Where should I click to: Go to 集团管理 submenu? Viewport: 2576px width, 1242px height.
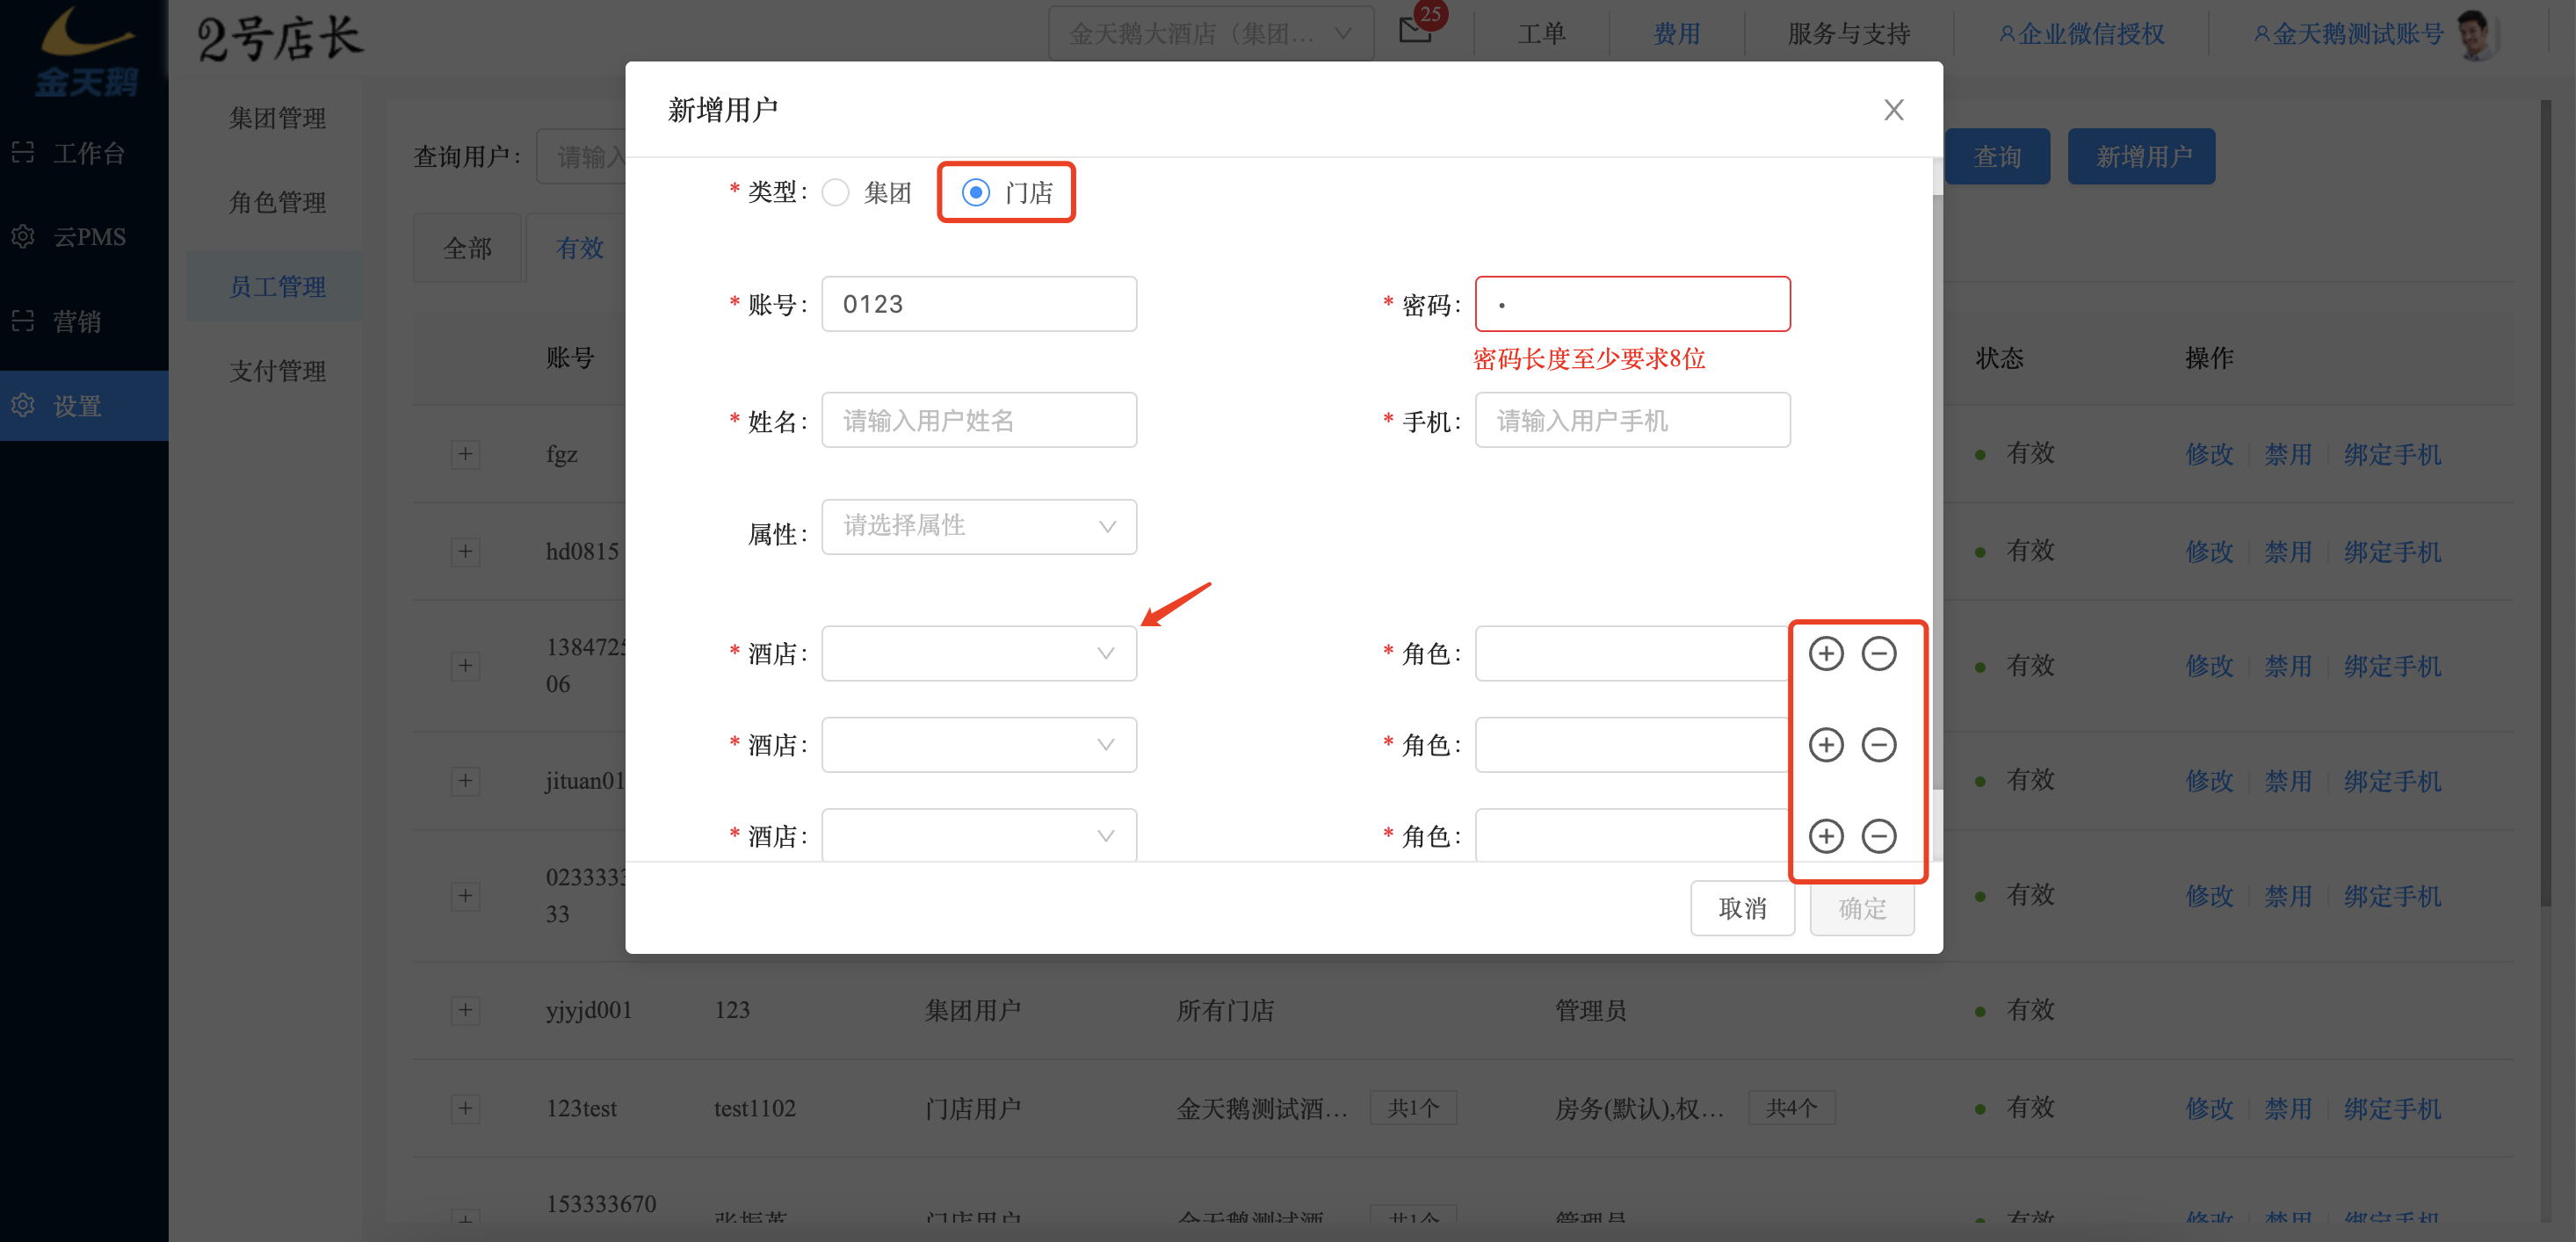tap(277, 118)
